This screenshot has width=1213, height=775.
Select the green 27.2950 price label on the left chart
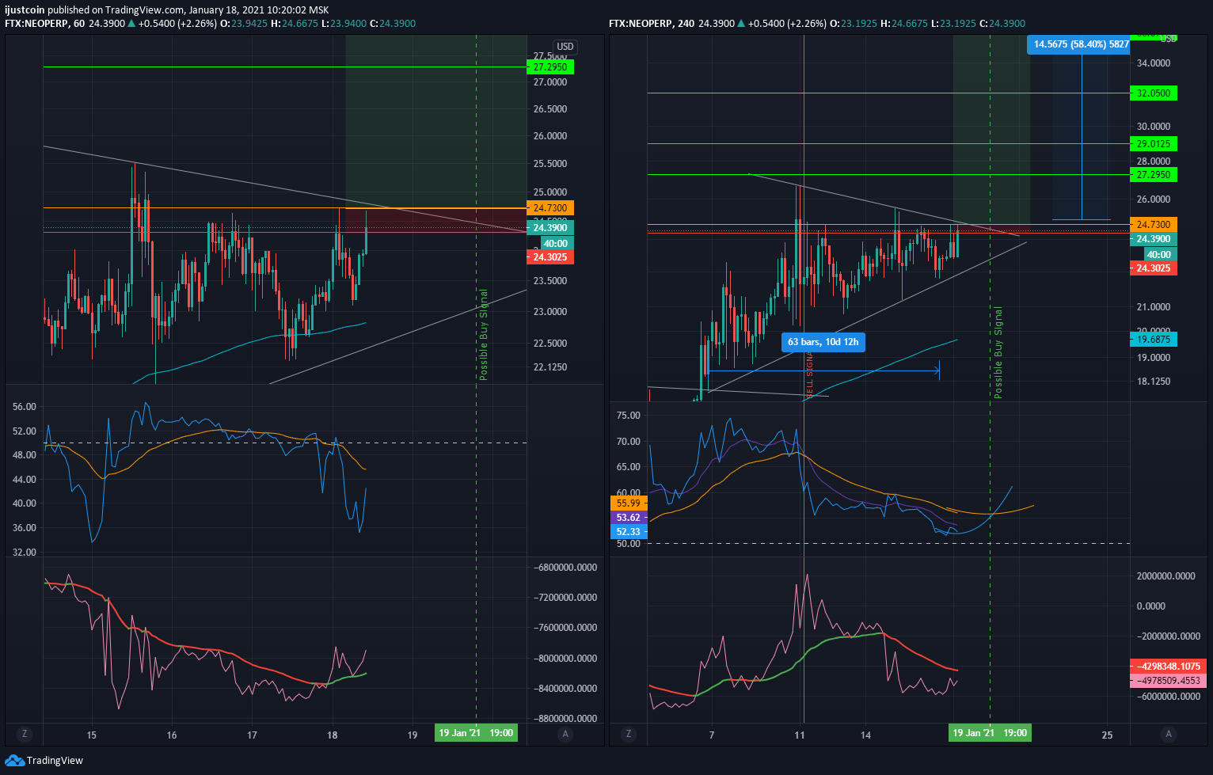[x=549, y=67]
